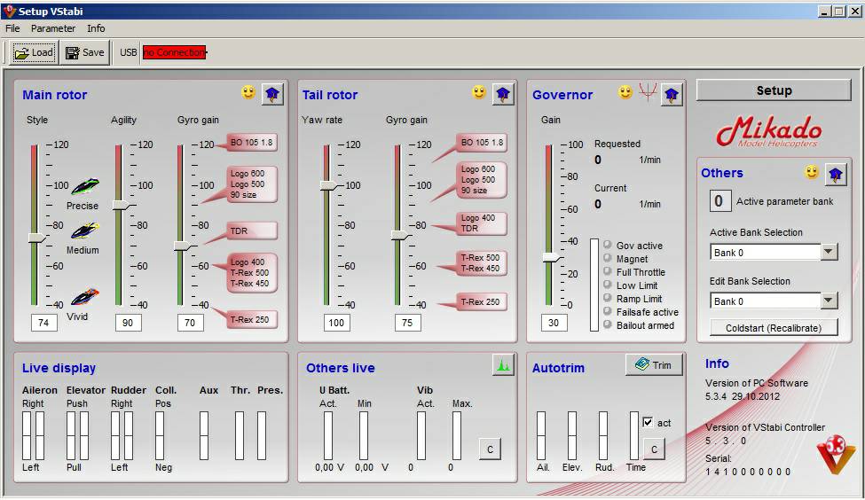Click the Yaw rate value field showing 100

[336, 323]
